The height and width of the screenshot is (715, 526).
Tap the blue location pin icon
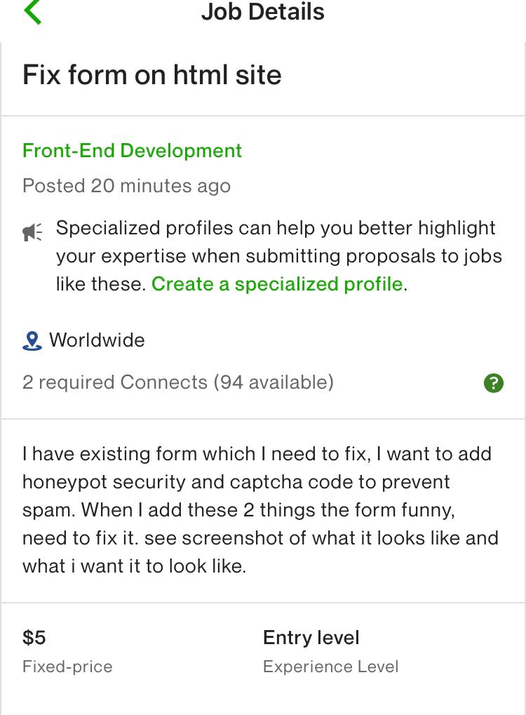pyautogui.click(x=32, y=340)
